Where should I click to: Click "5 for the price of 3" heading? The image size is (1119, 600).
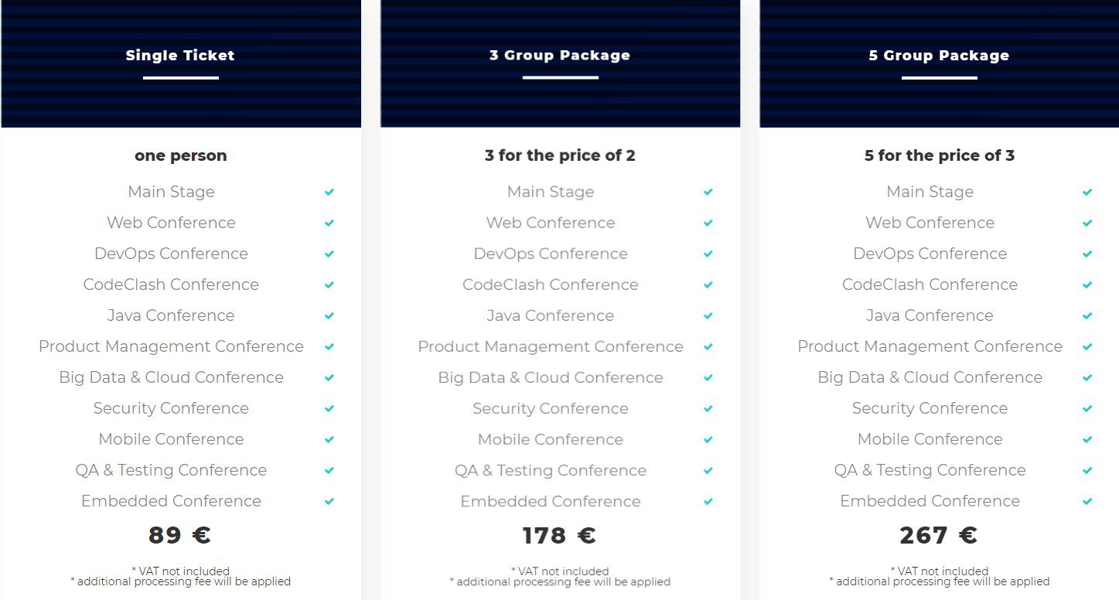click(x=939, y=155)
